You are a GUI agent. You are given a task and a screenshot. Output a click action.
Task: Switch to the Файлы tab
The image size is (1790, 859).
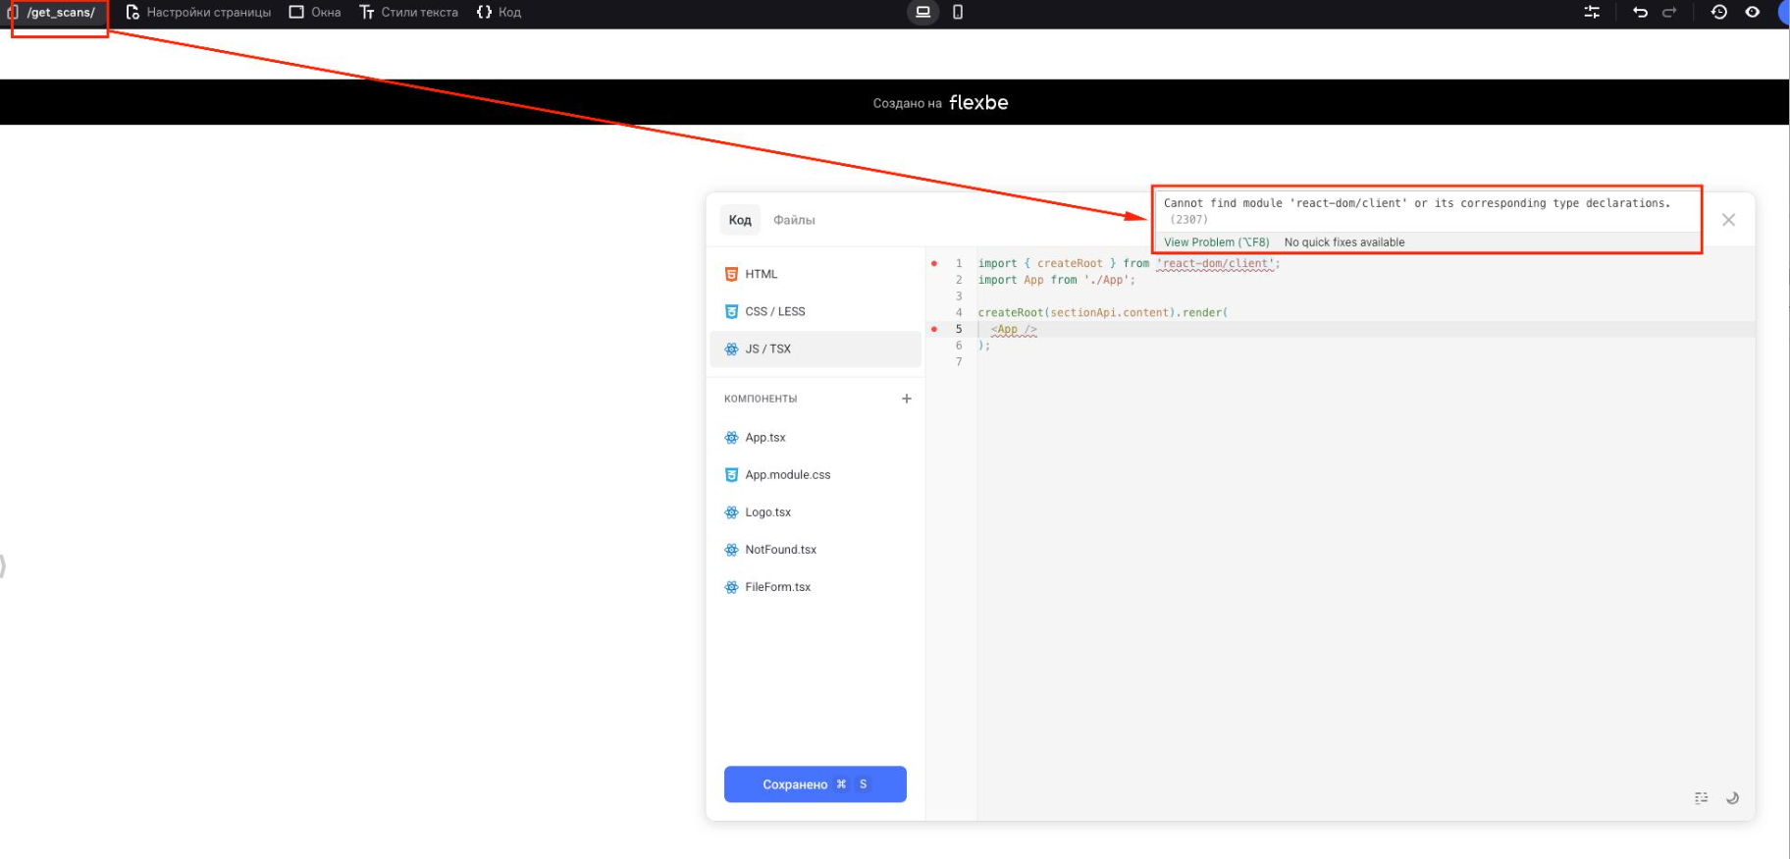click(x=794, y=220)
